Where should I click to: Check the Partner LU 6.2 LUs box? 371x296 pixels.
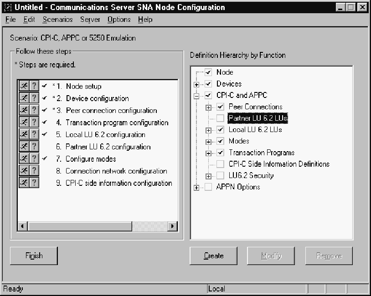coord(220,118)
